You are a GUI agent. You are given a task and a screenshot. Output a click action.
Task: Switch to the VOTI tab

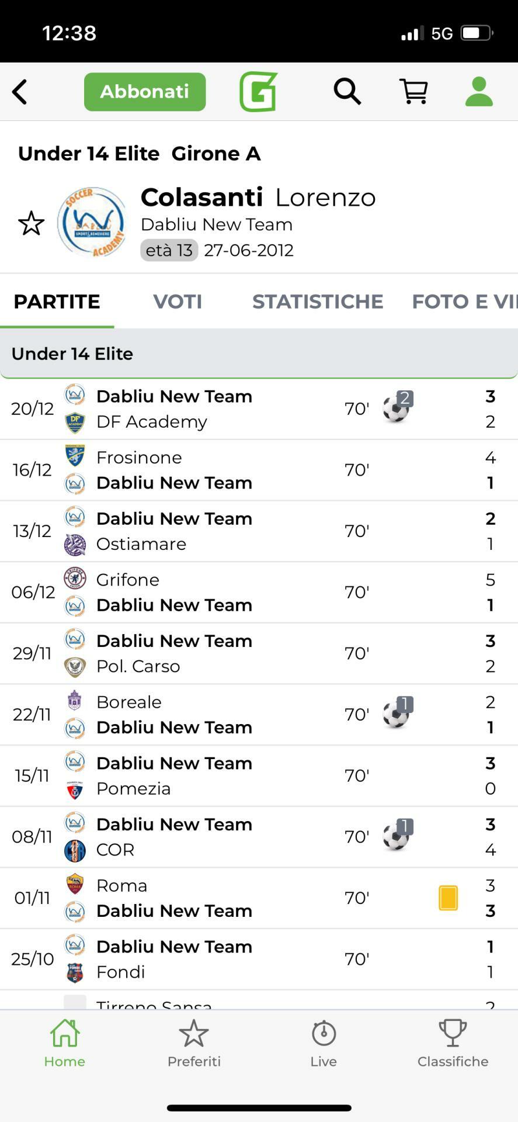[x=178, y=302]
